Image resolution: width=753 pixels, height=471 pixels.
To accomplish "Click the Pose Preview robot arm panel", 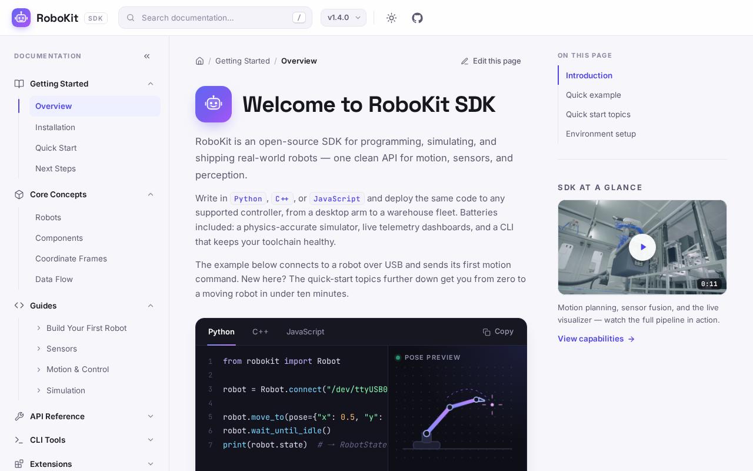I will 457,408.
